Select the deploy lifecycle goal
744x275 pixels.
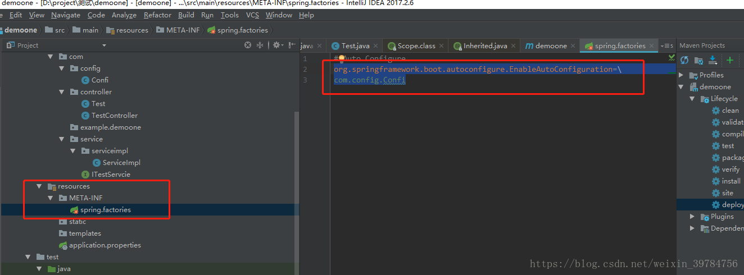tap(733, 205)
